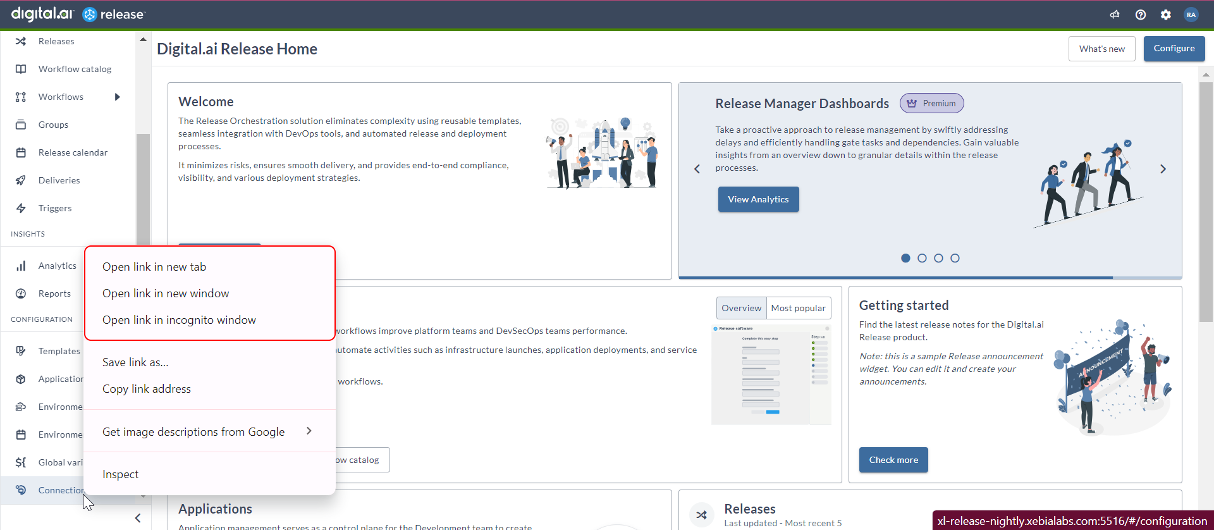This screenshot has width=1214, height=530.
Task: Select the fourth carousel dot indicator
Action: click(955, 258)
